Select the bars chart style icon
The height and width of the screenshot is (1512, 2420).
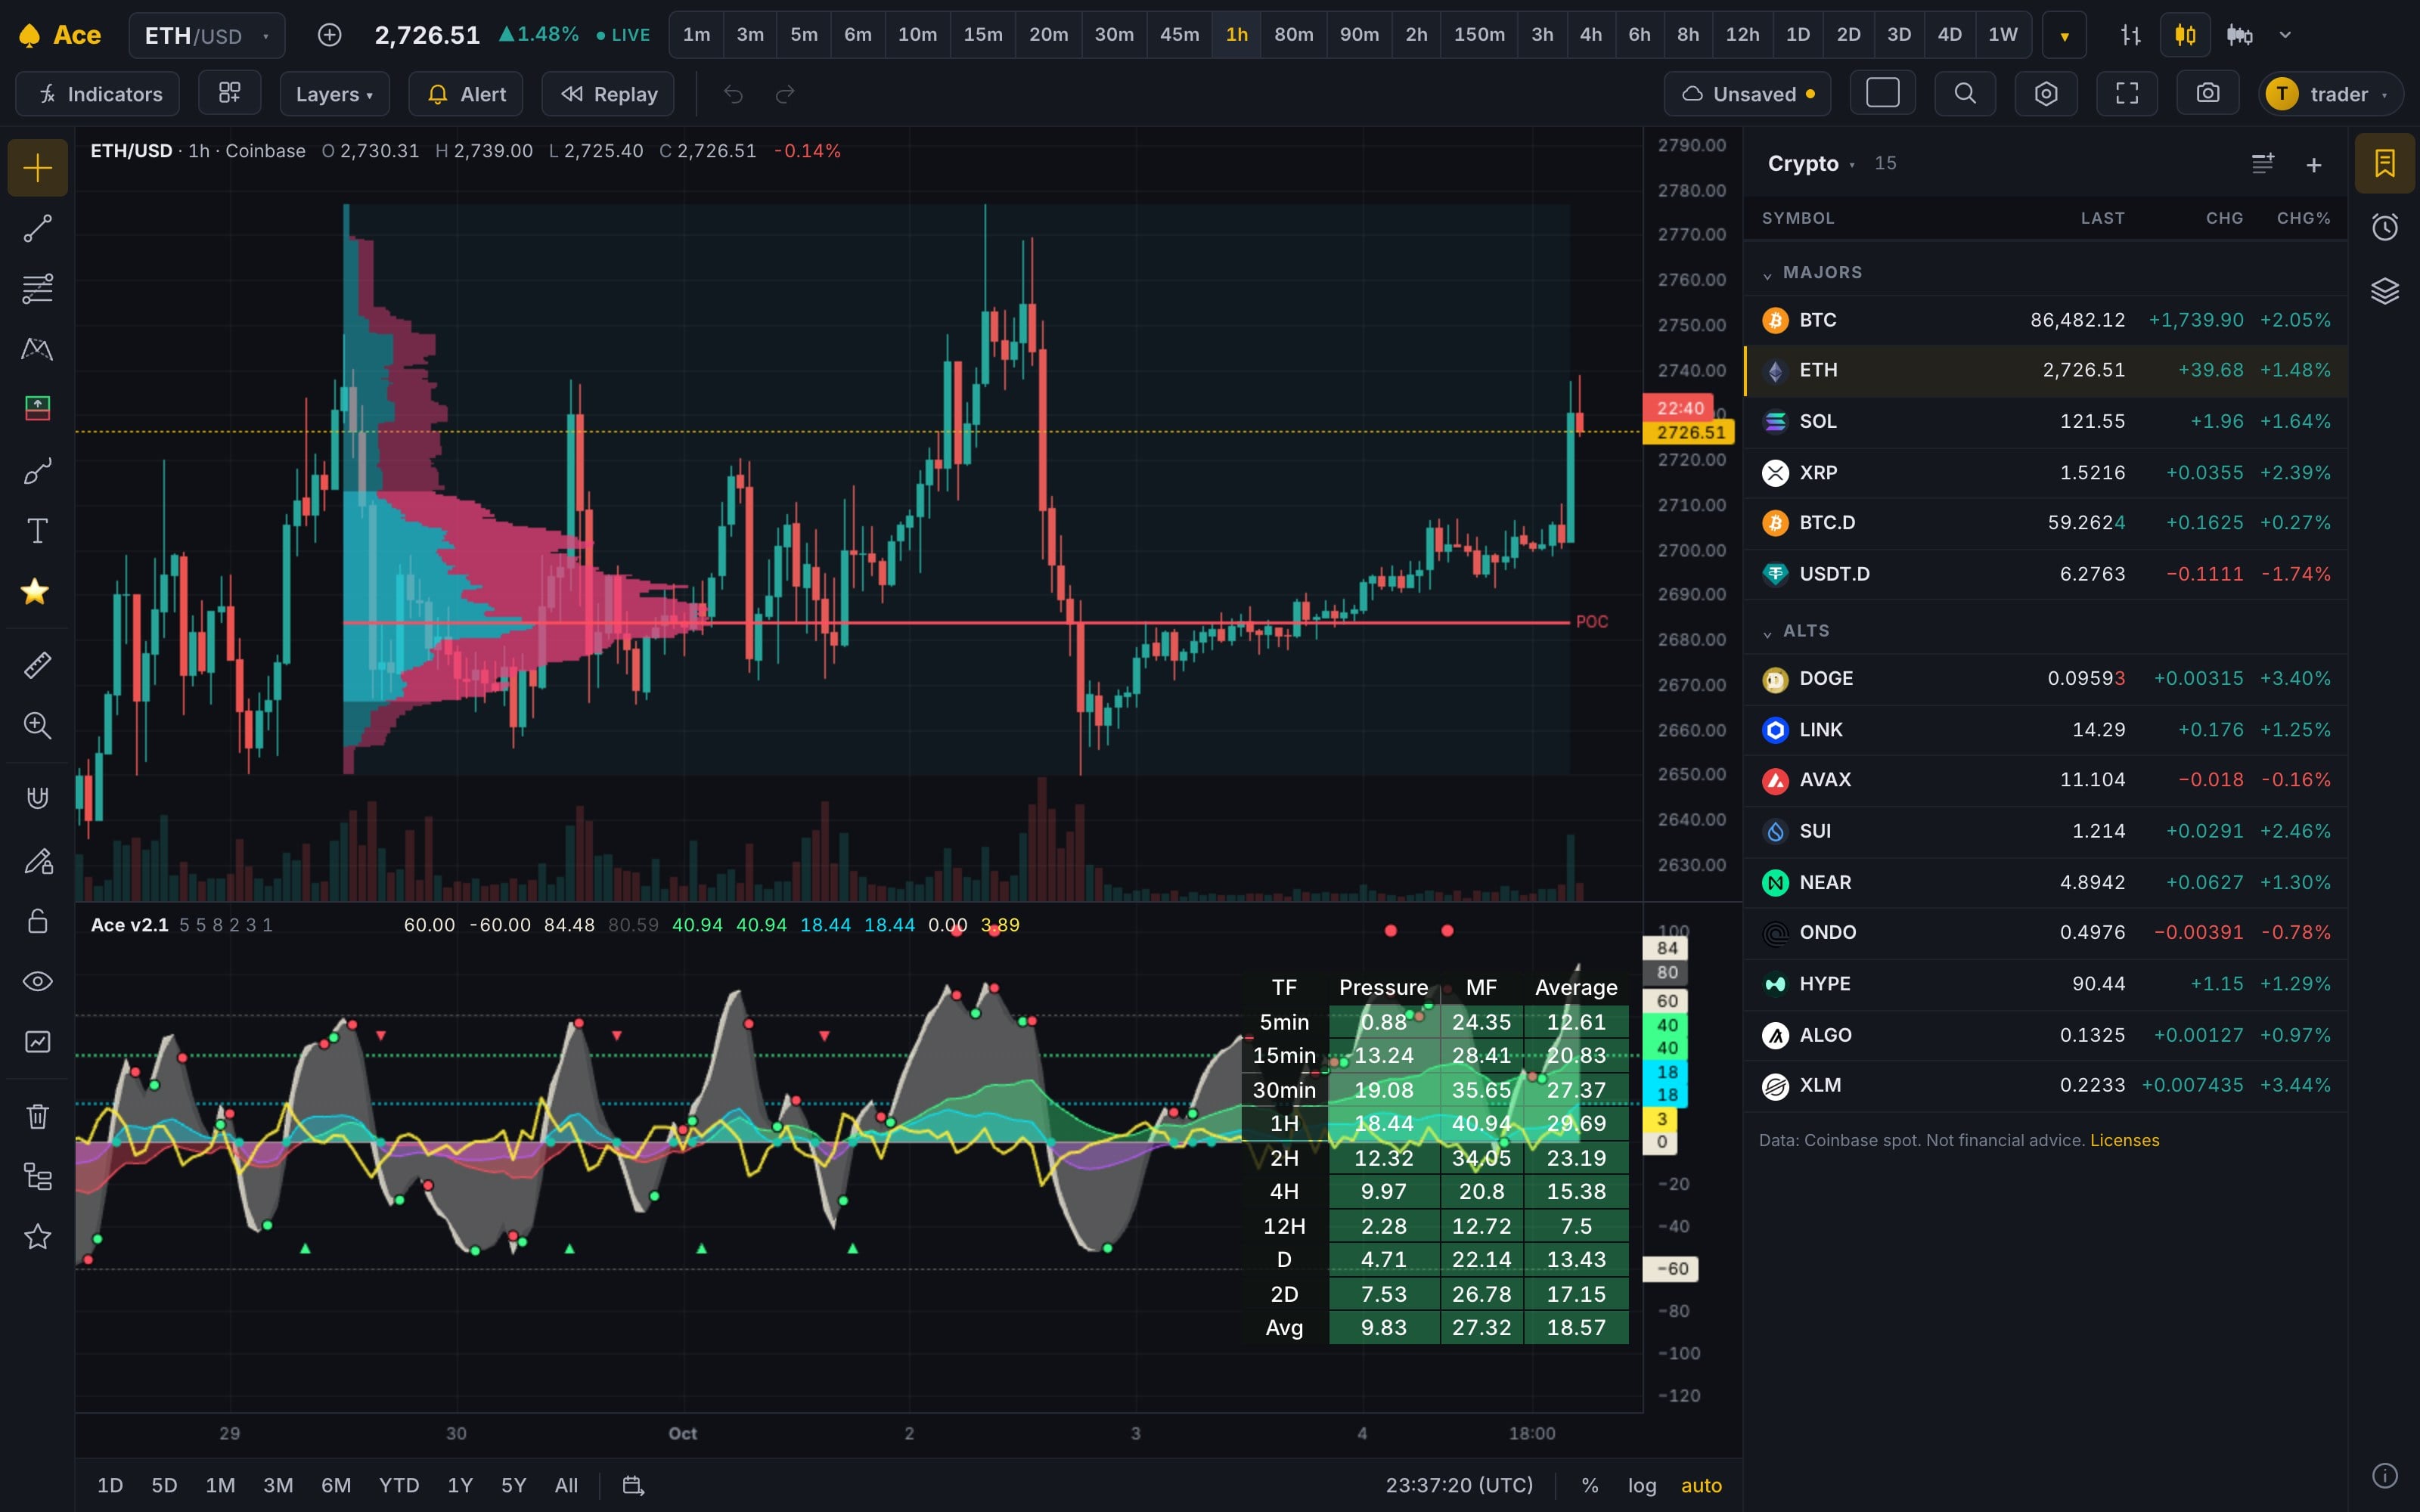click(x=2131, y=35)
